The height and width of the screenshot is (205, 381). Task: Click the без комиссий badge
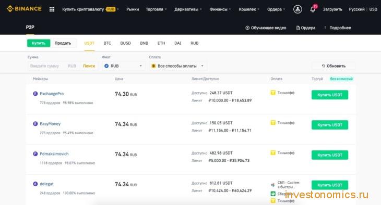341,79
